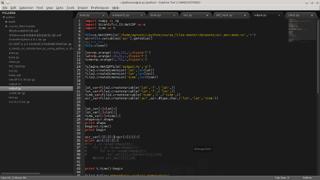Image resolution: width=320 pixels, height=180 pixels.
Task: Open the Goto menu
Action: pyautogui.click(x=59, y=8)
